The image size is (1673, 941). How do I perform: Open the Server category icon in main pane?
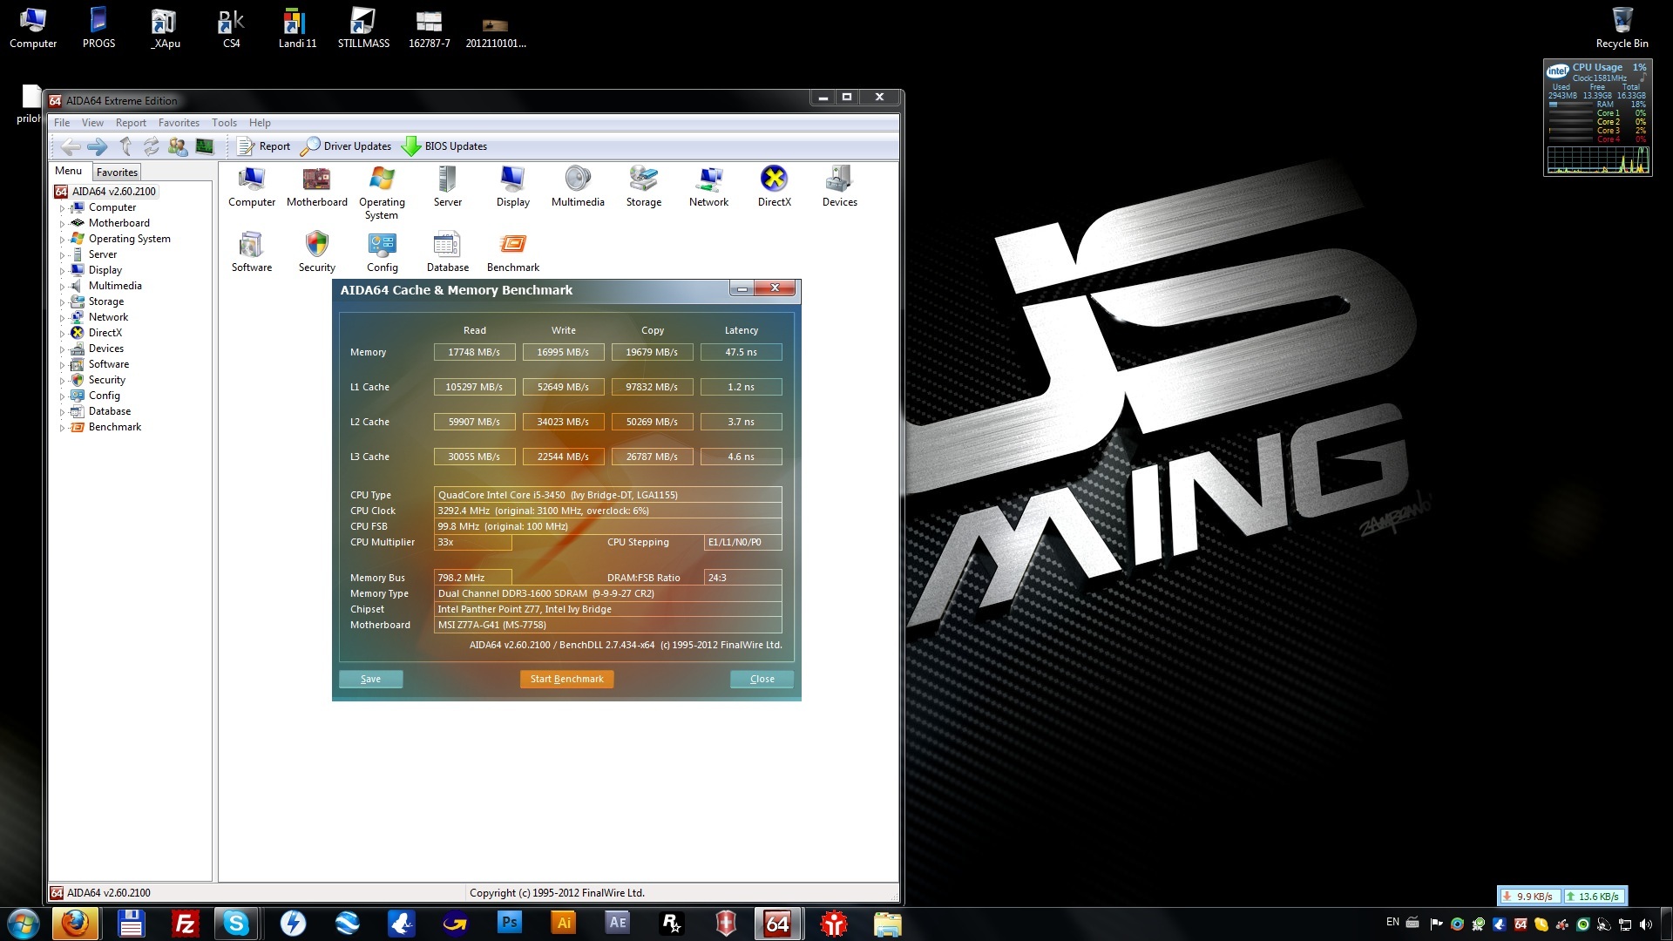(447, 186)
